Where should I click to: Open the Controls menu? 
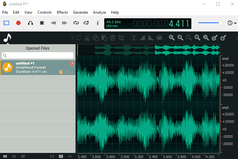point(44,12)
